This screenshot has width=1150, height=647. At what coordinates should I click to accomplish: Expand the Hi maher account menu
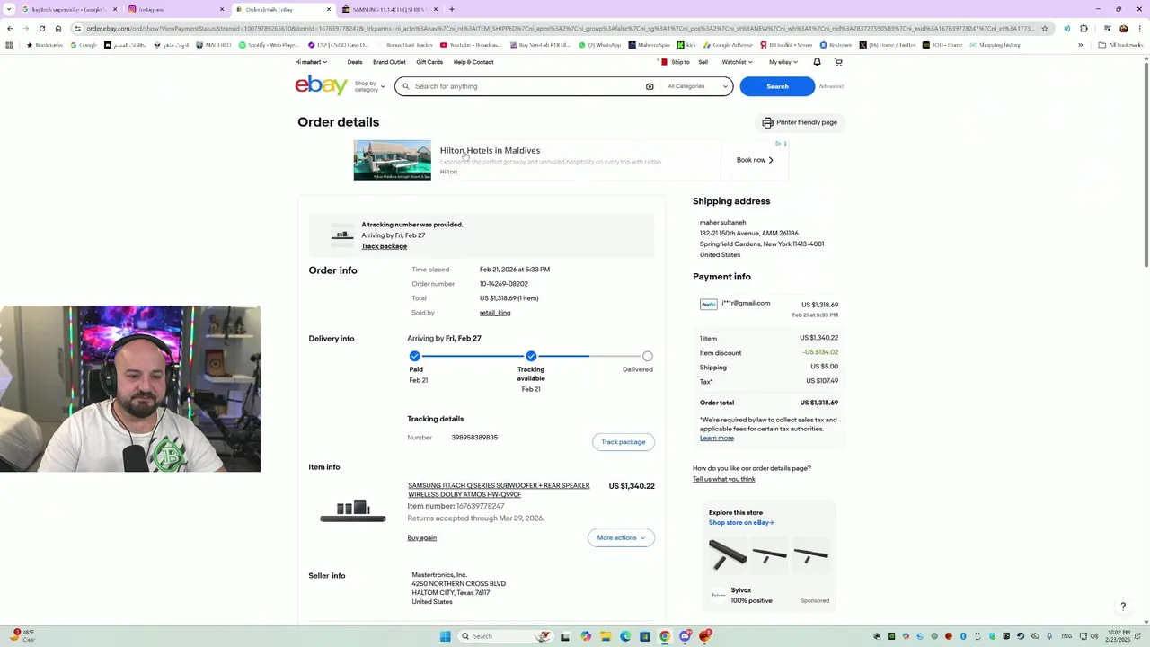point(311,62)
